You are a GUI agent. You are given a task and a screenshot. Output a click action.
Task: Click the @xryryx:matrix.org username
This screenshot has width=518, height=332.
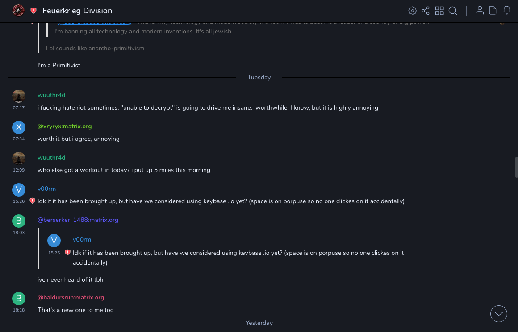(64, 127)
